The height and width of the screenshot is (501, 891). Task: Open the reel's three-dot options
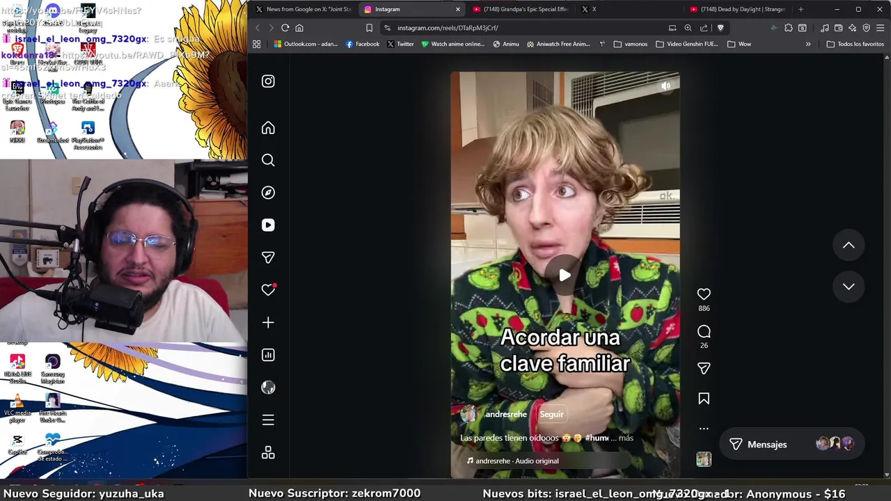704,429
